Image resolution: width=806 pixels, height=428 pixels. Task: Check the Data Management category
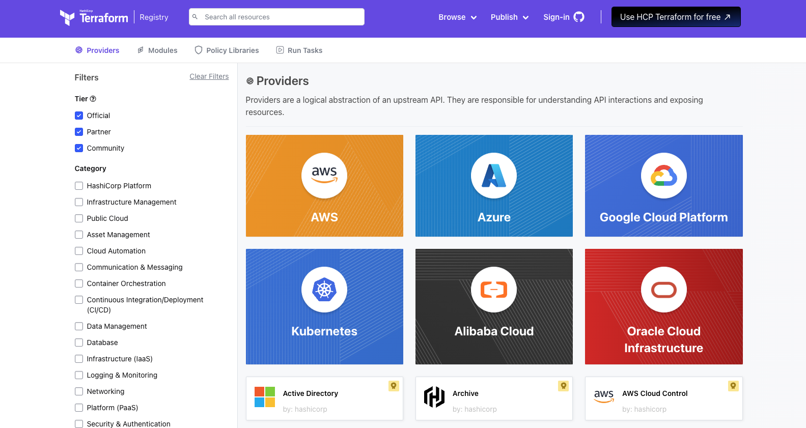pyautogui.click(x=79, y=326)
